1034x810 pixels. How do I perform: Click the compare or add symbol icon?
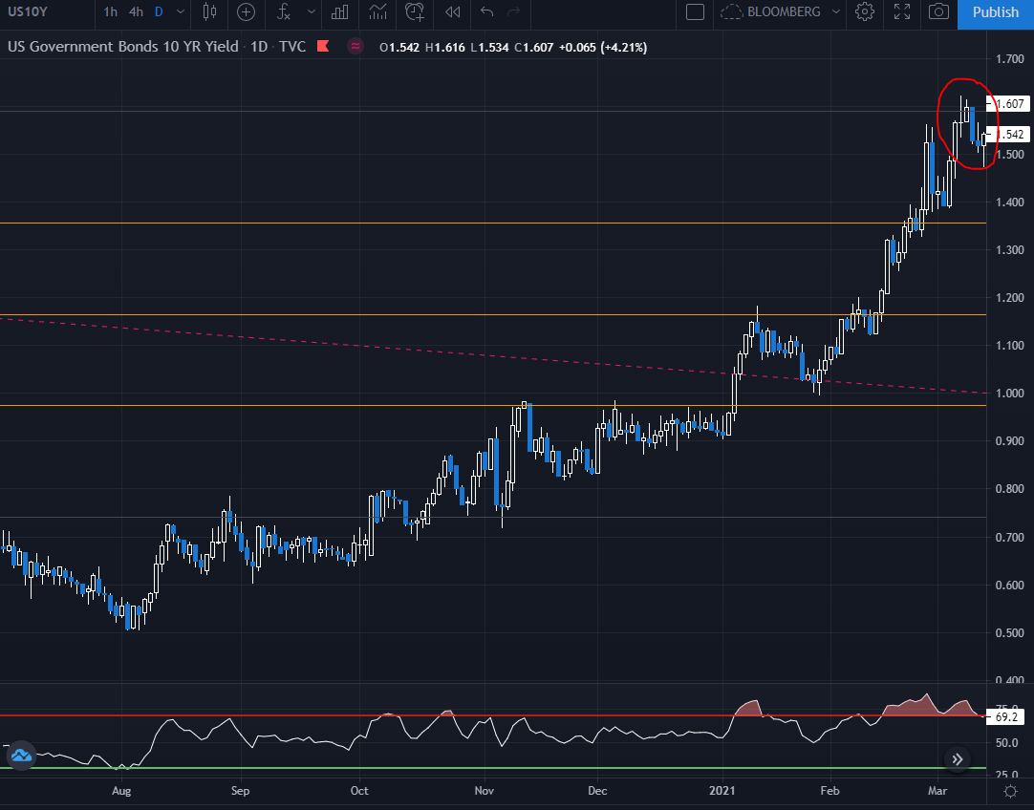246,11
